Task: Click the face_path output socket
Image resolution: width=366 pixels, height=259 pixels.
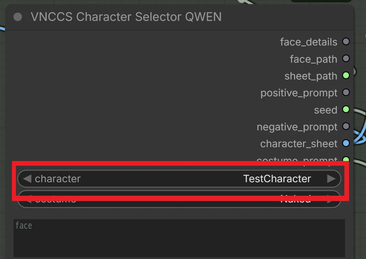Action: coord(346,59)
